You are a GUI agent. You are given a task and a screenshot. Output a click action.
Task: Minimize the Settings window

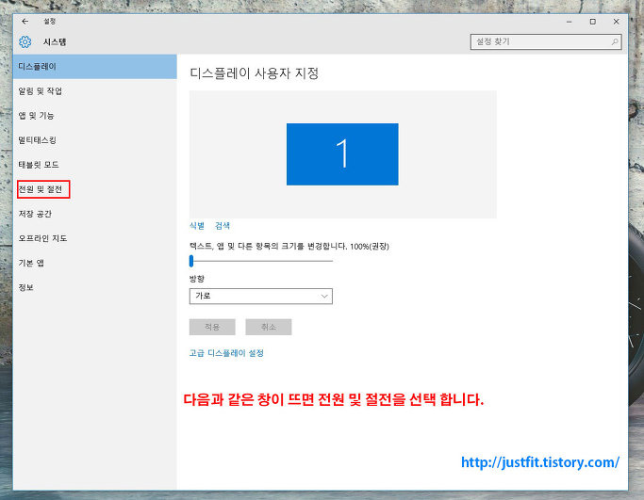pyautogui.click(x=569, y=22)
